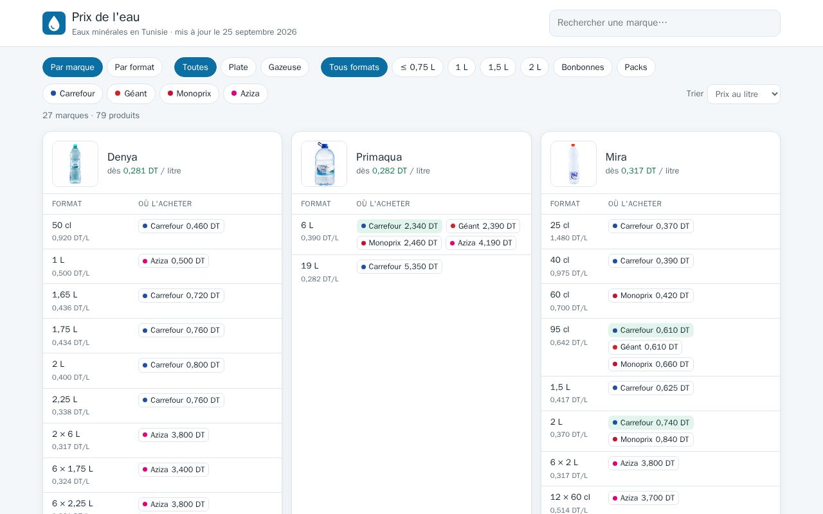Viewport: 823px width, 514px height.
Task: Open the Denya bottle thumbnail
Action: coord(75,164)
